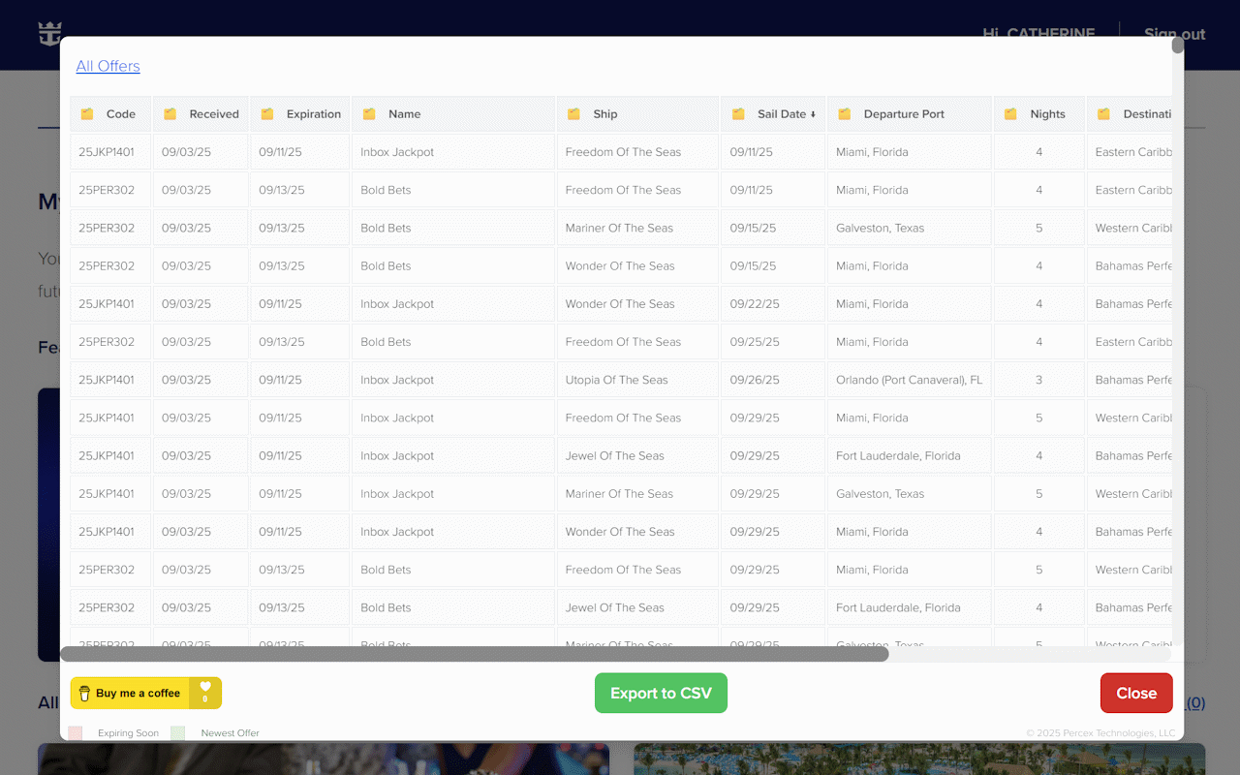Screen dimensions: 1240x775
Task: Click the folder icon in Code column header
Action: coord(87,114)
